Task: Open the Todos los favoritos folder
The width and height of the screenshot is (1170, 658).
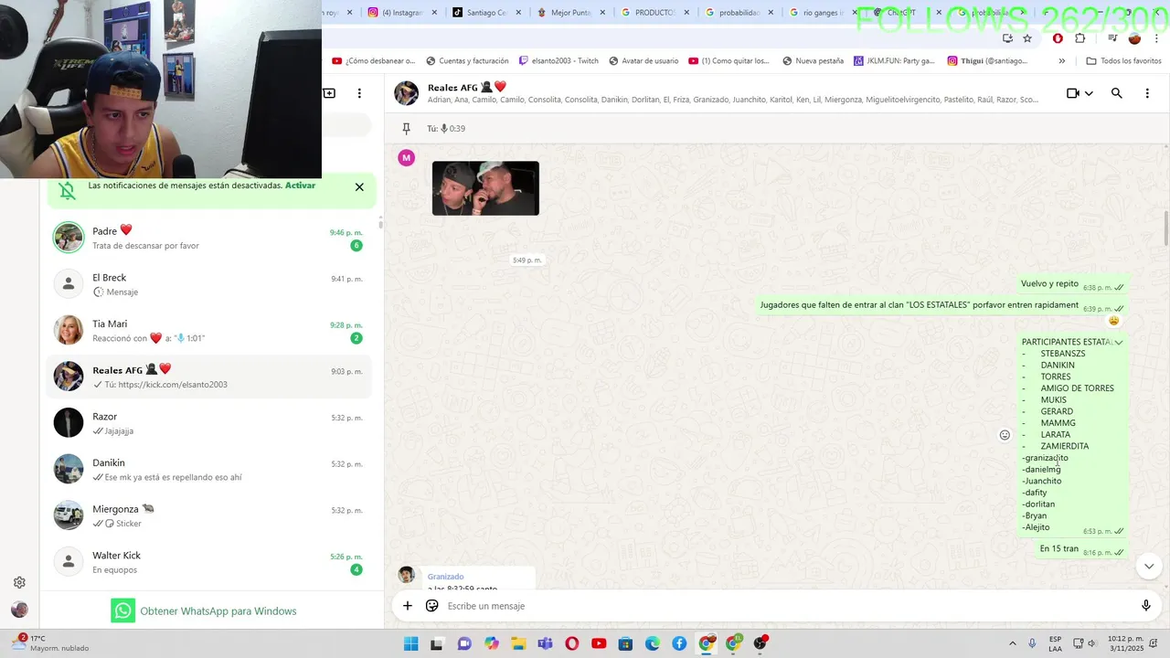Action: coord(1123,61)
